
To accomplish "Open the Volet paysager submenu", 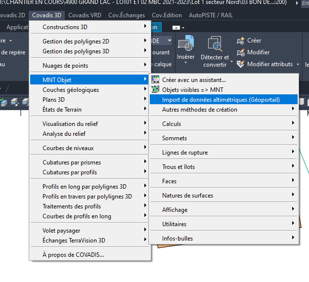I will [x=89, y=231].
